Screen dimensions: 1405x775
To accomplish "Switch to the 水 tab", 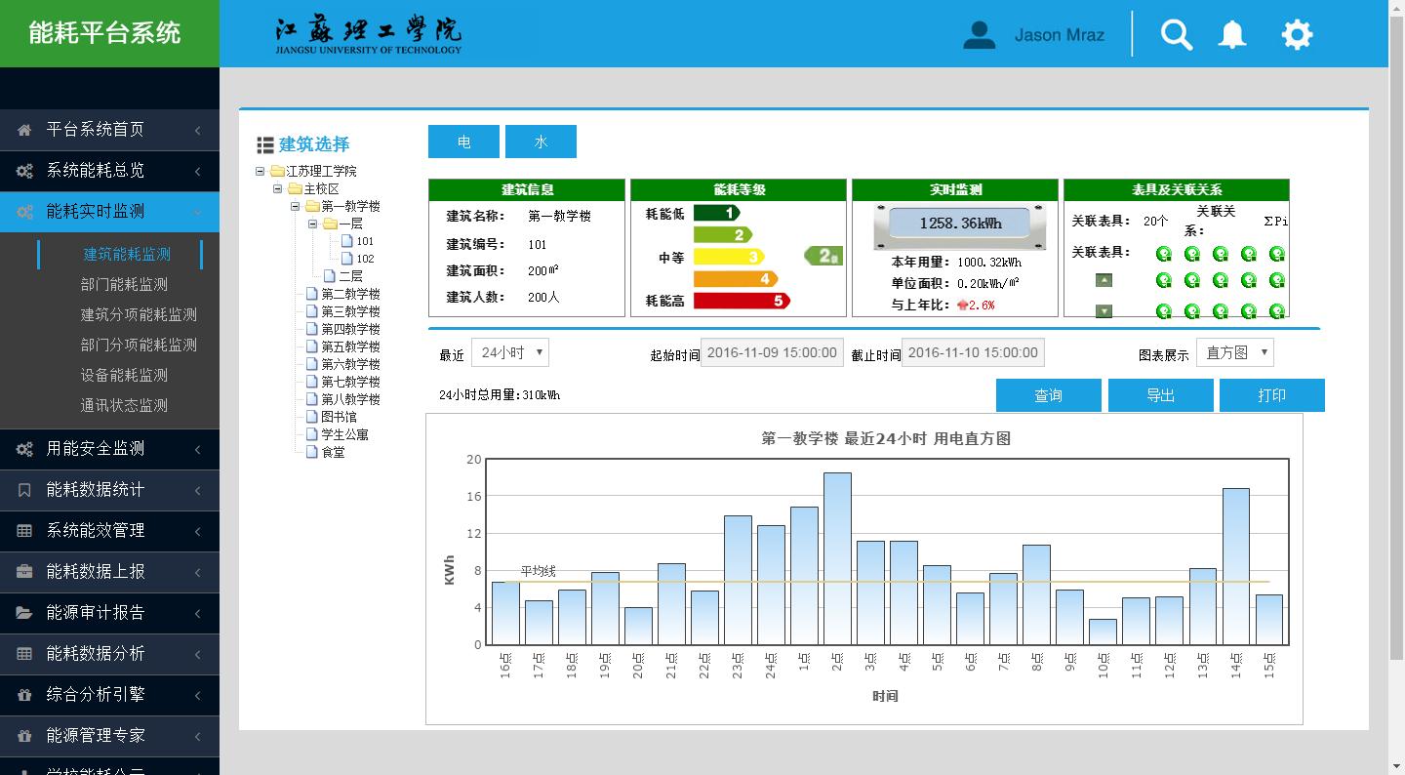I will [541, 142].
